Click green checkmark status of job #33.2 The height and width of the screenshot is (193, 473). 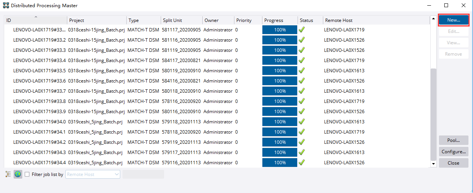click(x=302, y=40)
